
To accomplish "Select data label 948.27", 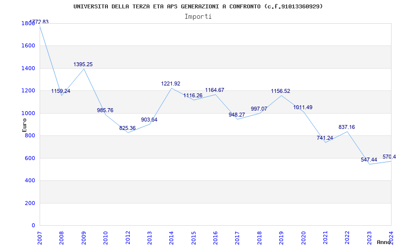I will 237,115.
